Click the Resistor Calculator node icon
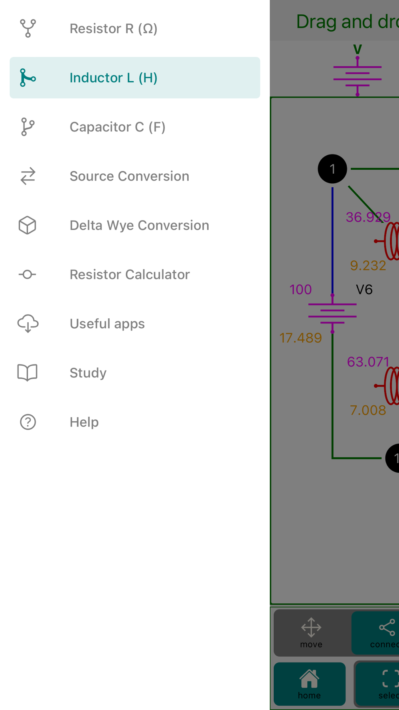The image size is (399, 710). [28, 274]
